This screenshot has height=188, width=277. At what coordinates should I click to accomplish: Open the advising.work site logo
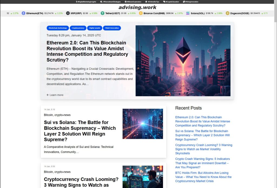pos(137,7)
